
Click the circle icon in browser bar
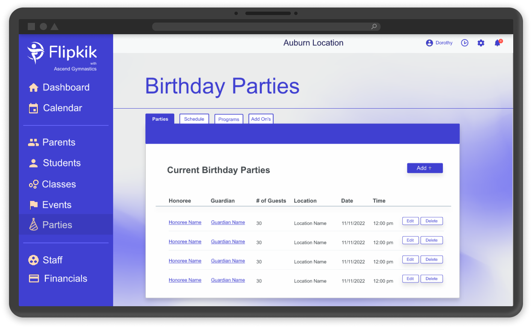click(43, 26)
